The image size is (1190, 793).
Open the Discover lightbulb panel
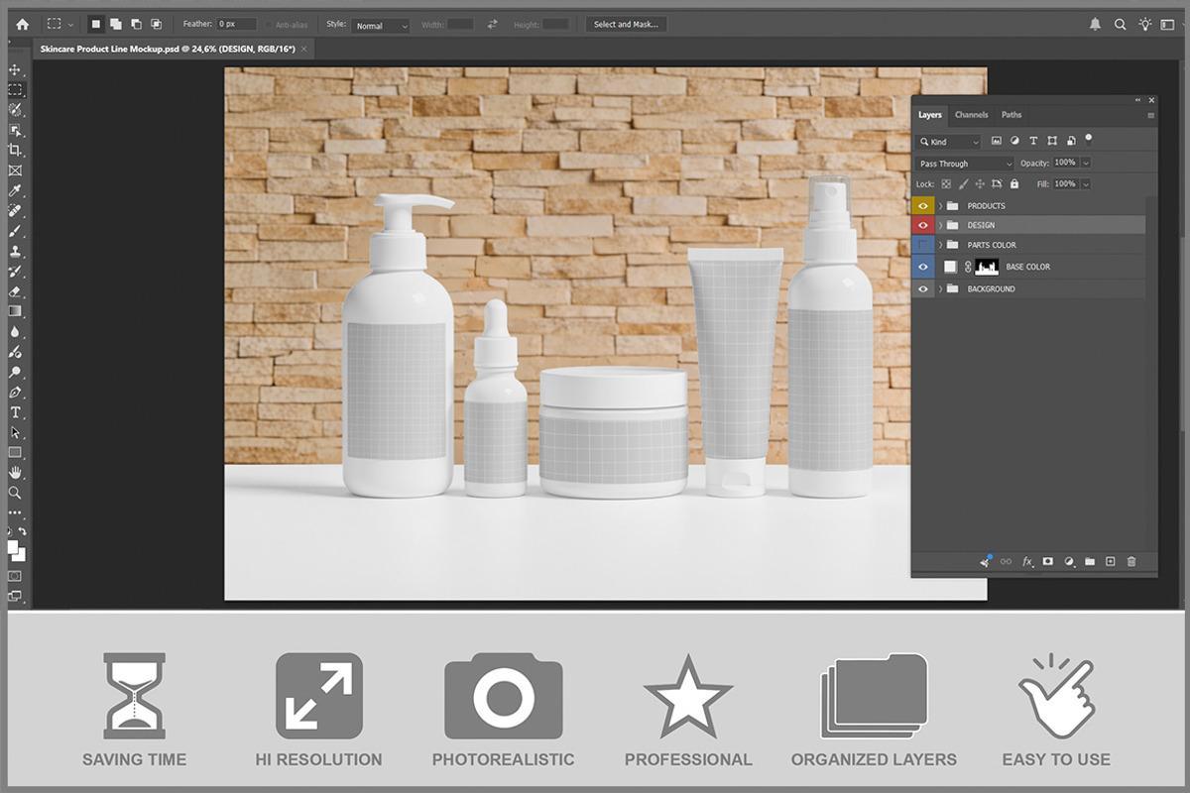[x=1146, y=24]
